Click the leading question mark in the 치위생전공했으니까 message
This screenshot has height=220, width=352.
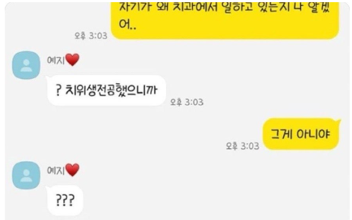(58, 90)
